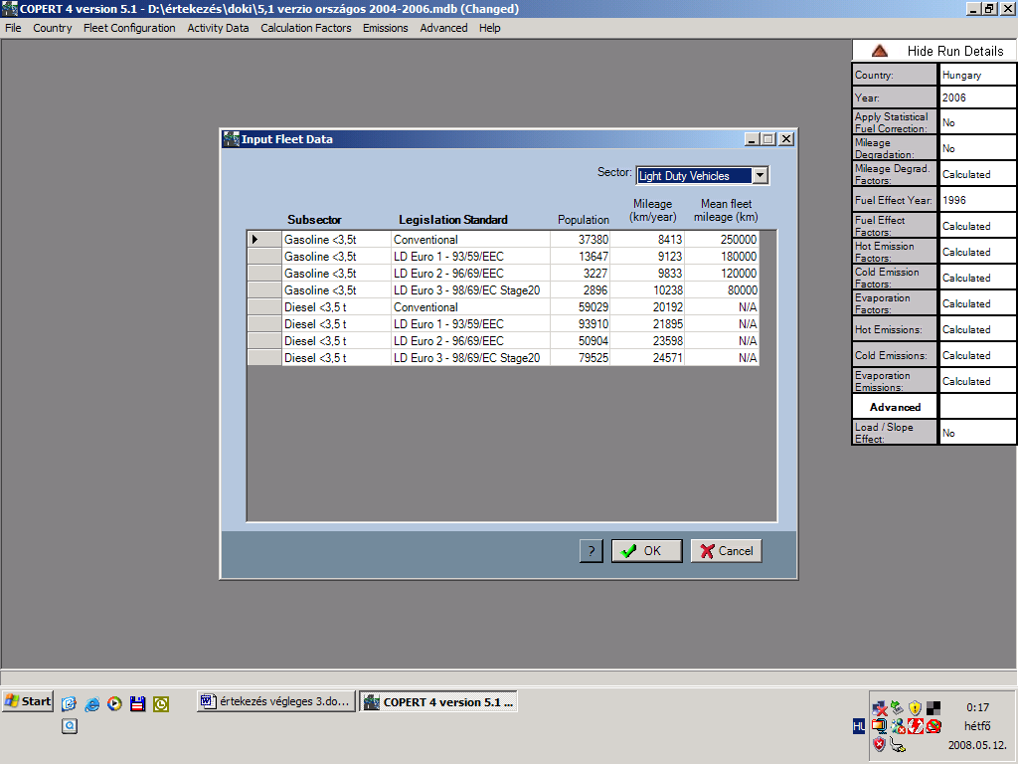Viewport: 1018px width, 764px height.
Task: Click population cell 2896
Action: [580, 289]
